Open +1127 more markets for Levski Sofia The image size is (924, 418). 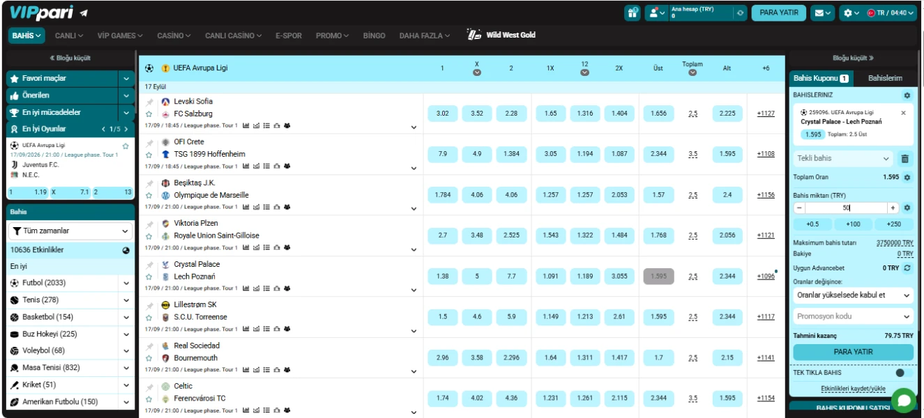coord(766,114)
